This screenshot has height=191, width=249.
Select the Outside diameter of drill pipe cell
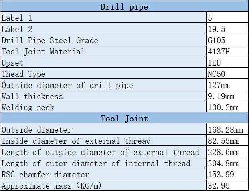click(103, 84)
